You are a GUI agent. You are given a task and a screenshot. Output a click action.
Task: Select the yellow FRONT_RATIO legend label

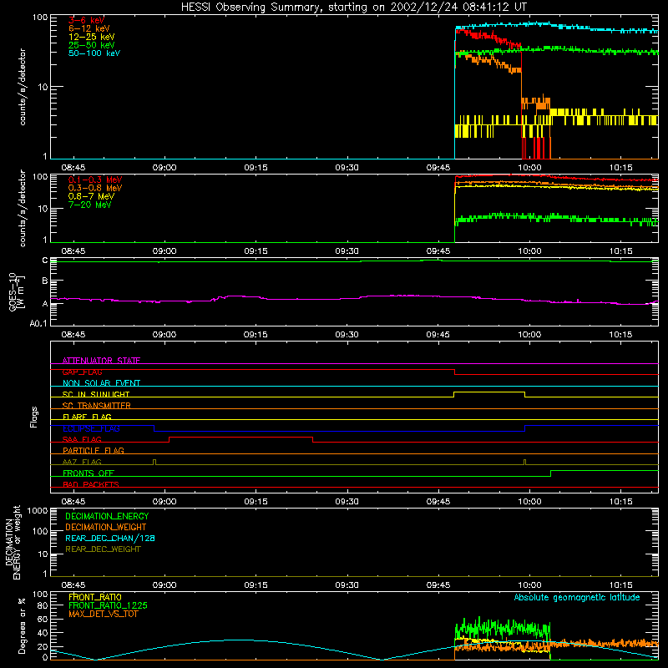pos(95,597)
